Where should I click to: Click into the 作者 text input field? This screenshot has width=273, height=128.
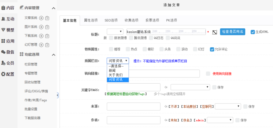[x=133, y=120]
